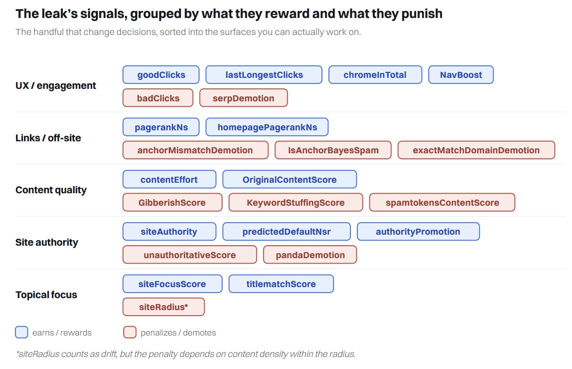
Task: Click the OriginalContentScore chip
Action: 289,179
